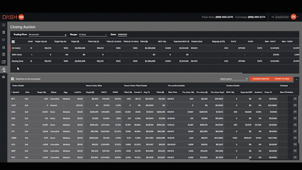Sort by the Close Px column header

click(268, 93)
